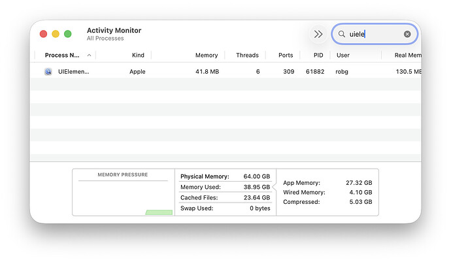Image resolution: width=451 pixels, height=262 pixels.
Task: Click the MEMORY PRESSURE label
Action: [x=123, y=174]
